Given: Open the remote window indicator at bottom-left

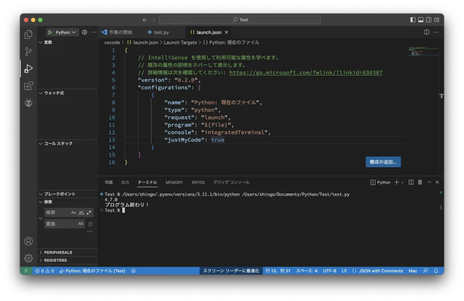Looking at the screenshot, I should click(26, 271).
